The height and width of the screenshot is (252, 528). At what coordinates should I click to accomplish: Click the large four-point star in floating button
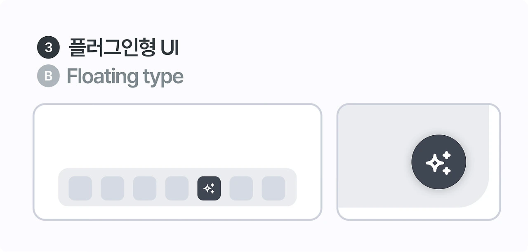[434, 163]
